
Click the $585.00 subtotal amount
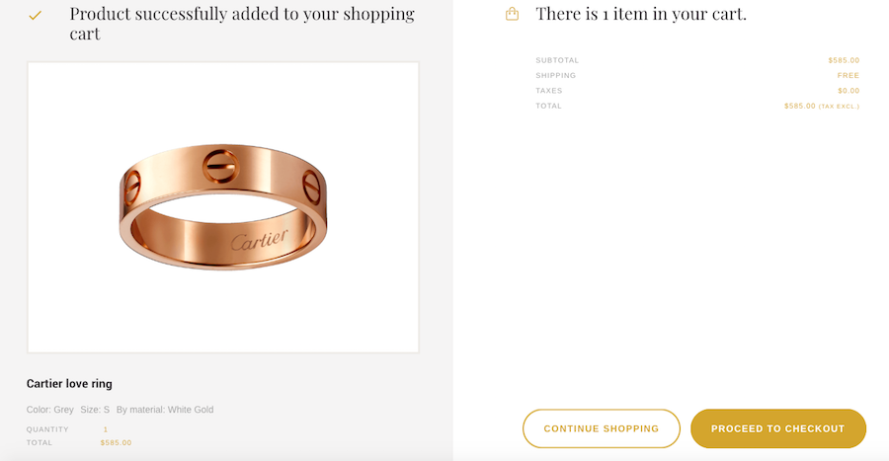coord(844,60)
